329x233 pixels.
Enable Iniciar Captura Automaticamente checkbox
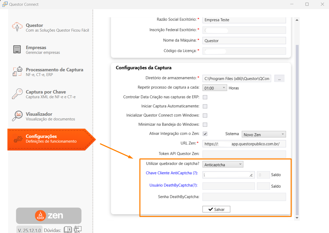point(205,106)
